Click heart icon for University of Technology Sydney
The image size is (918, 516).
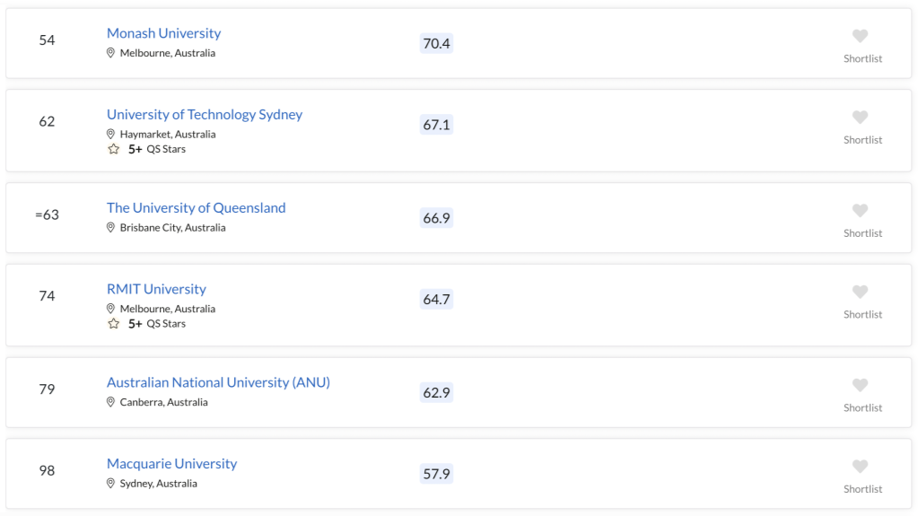[860, 118]
